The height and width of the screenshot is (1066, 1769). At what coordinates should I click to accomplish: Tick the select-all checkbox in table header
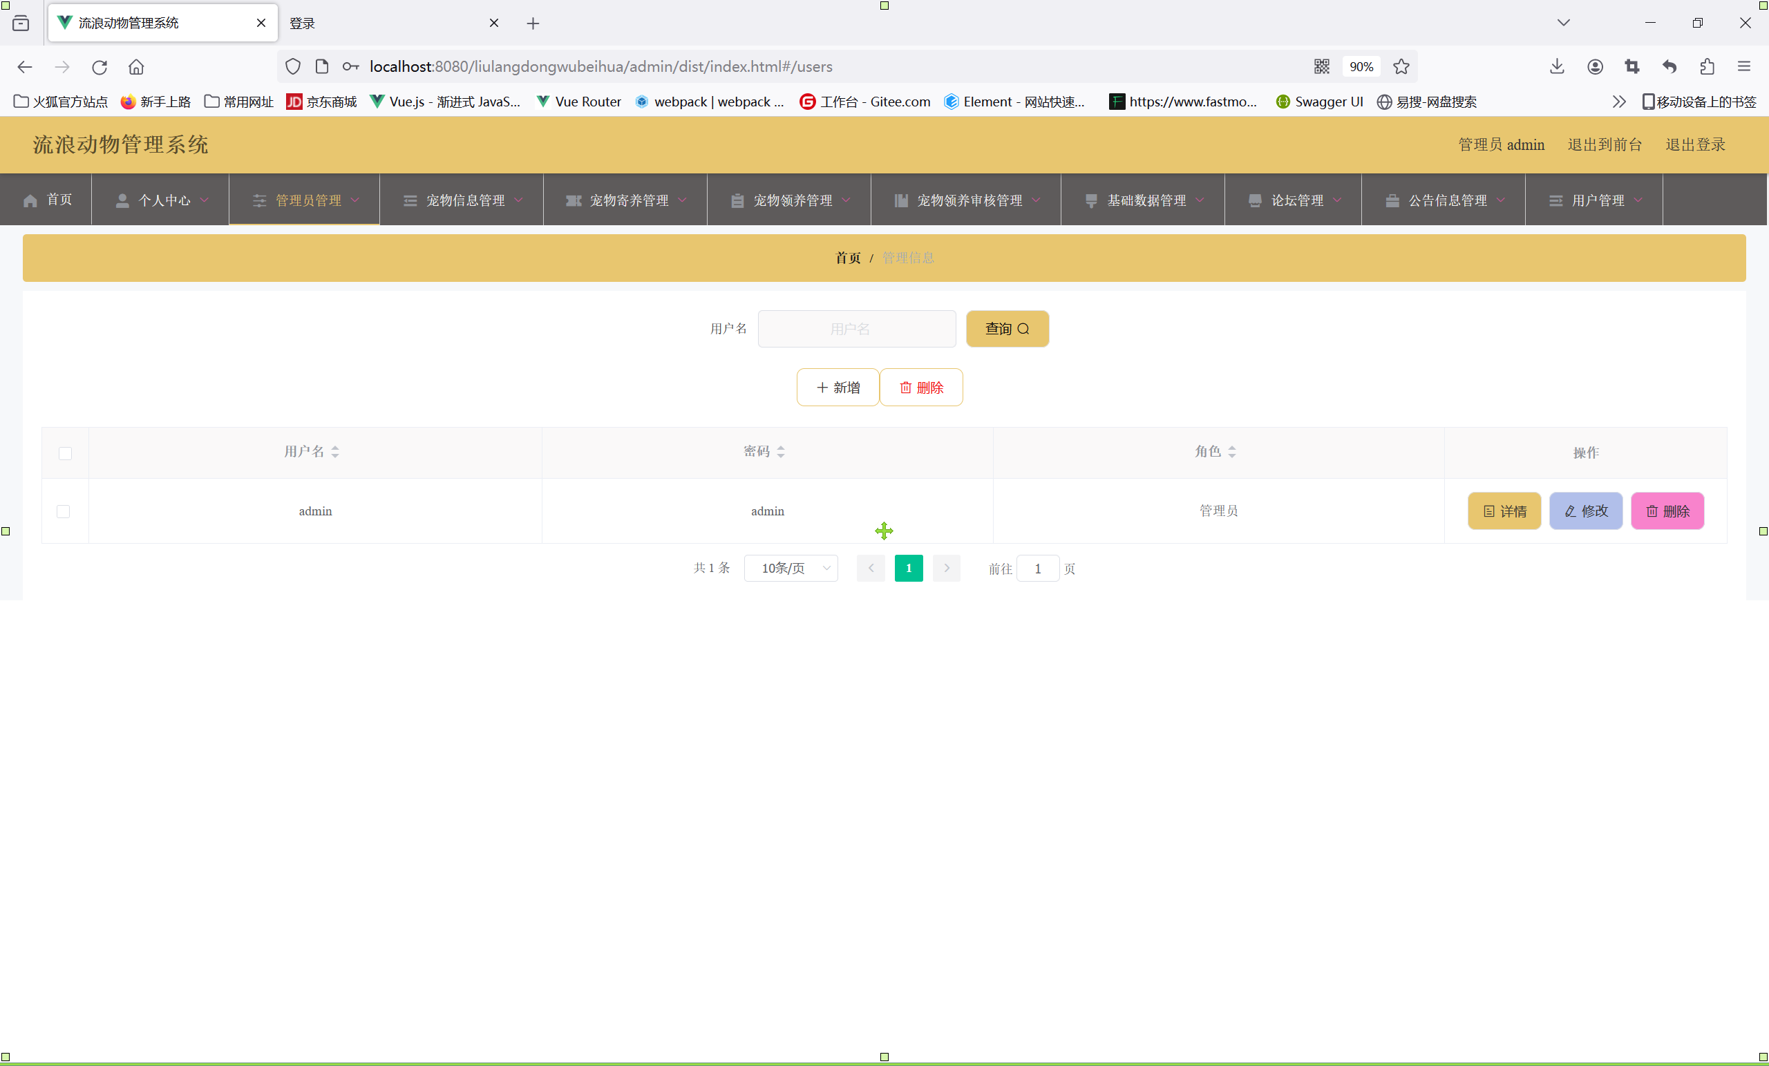(66, 453)
